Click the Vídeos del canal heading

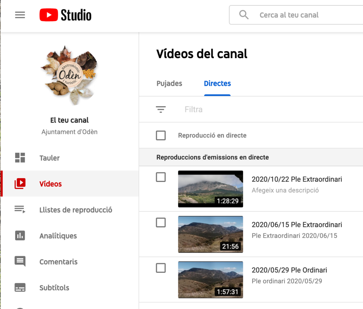click(x=202, y=53)
